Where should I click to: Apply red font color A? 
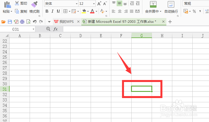coord(92,11)
